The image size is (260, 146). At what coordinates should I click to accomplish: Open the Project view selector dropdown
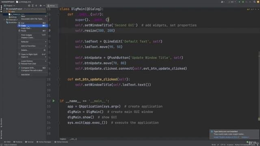click(x=9, y=6)
